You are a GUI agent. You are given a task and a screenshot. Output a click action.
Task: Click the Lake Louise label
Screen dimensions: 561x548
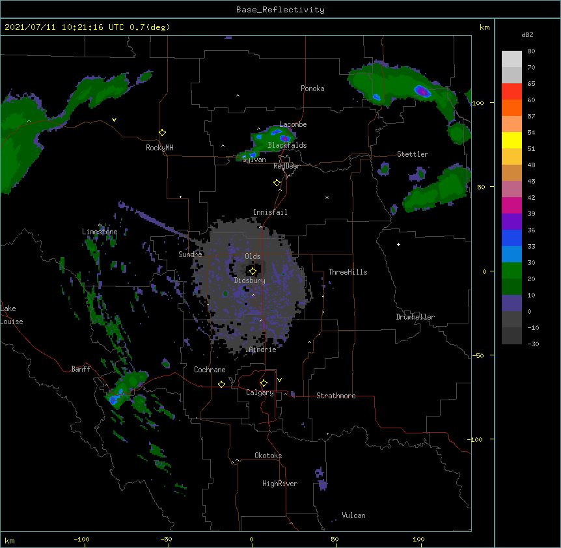click(11, 315)
